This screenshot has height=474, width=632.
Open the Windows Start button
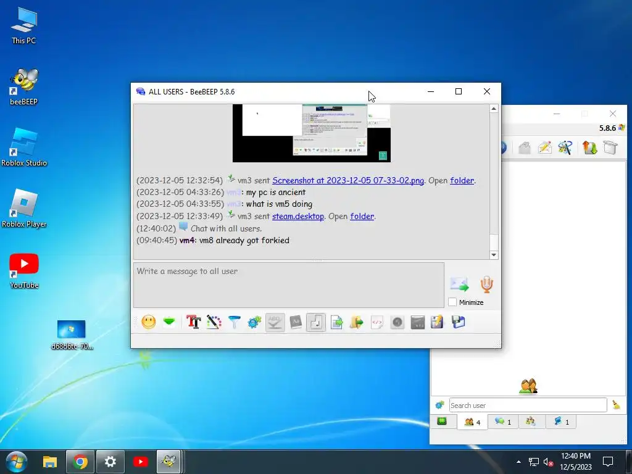[16, 462]
